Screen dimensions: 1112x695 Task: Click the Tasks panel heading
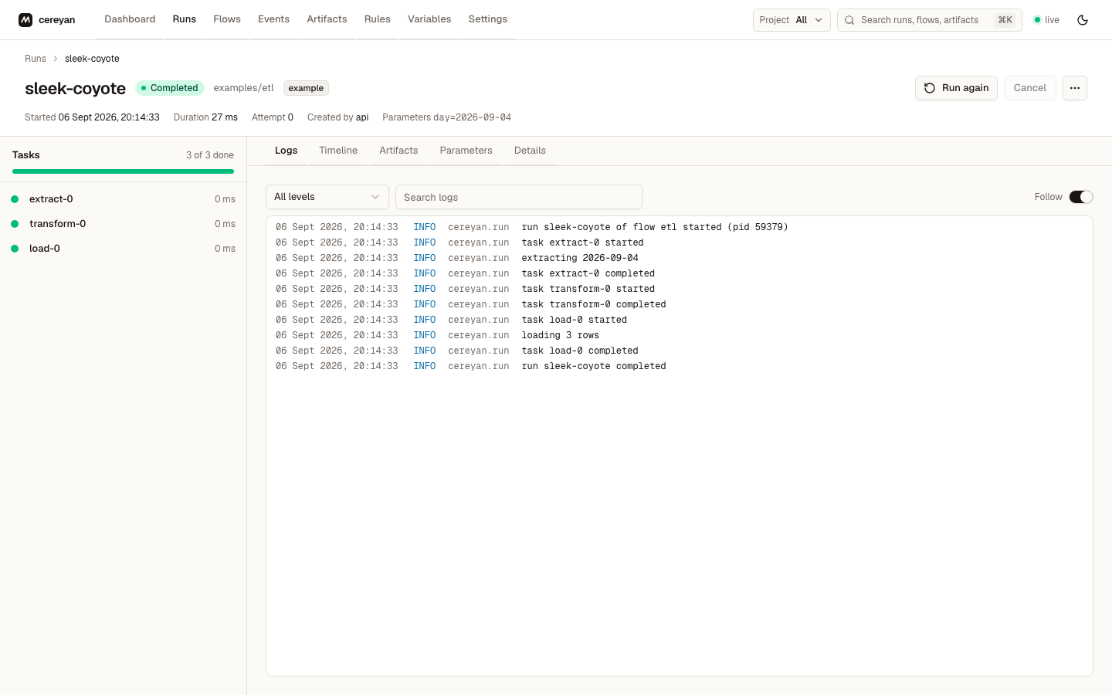point(26,155)
